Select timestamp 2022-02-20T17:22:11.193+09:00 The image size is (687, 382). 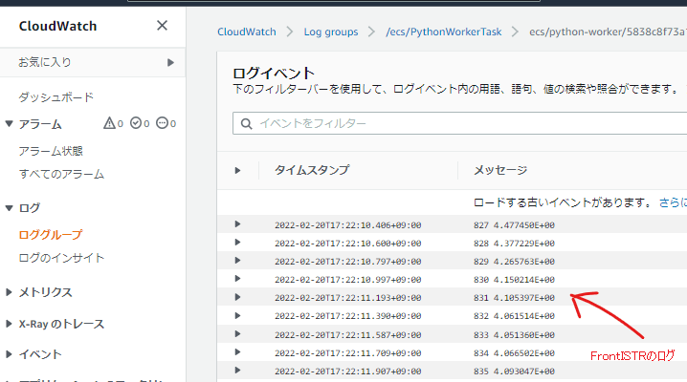[348, 298]
